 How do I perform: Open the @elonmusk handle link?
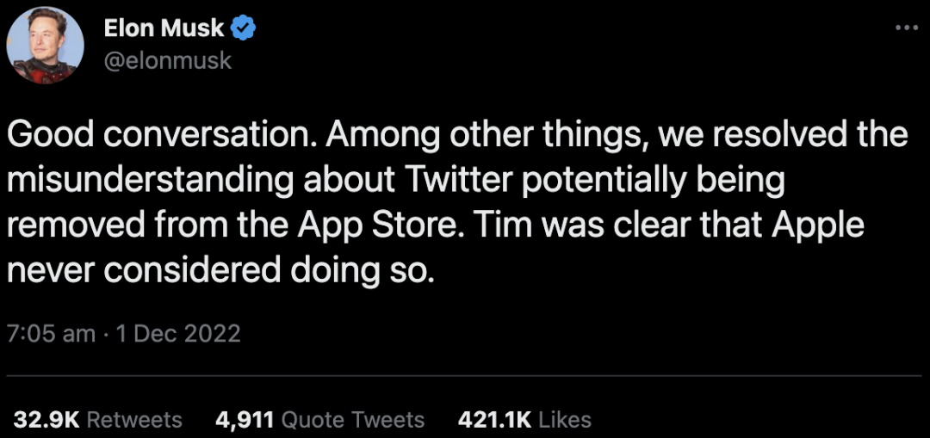coord(168,61)
